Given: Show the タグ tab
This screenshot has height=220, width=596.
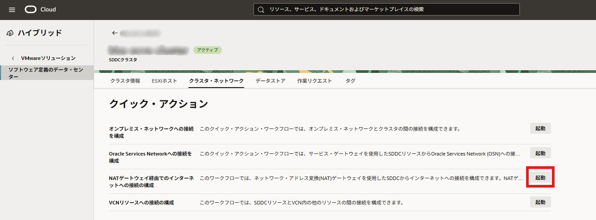Looking at the screenshot, I should [x=350, y=81].
